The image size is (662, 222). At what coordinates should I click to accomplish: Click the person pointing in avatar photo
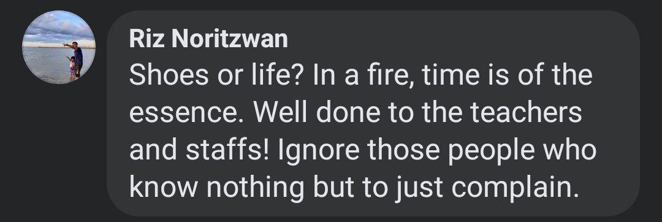point(76,58)
